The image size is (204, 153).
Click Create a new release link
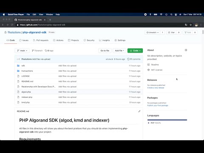[156, 88]
